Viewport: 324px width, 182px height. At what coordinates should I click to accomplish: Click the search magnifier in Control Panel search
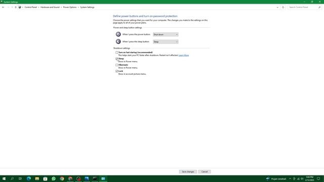click(x=319, y=7)
